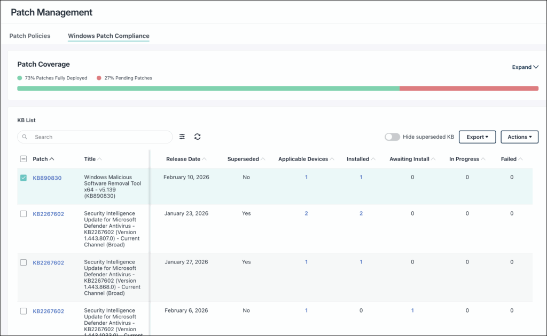Click the magnifier icon in search box
Screen dimensions: 547x336
(25, 137)
